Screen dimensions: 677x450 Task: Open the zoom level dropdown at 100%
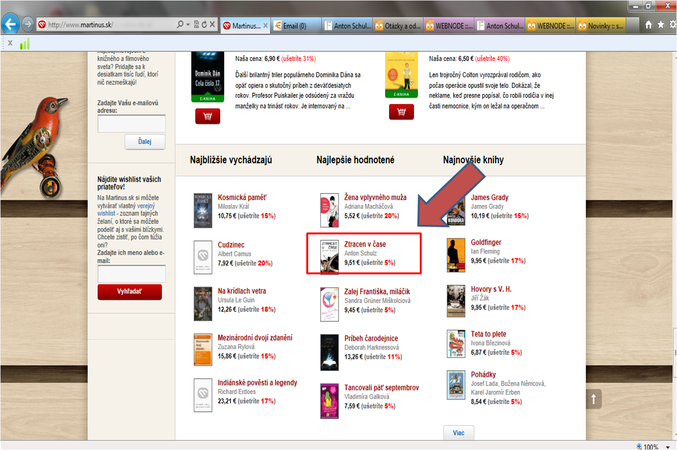click(x=668, y=447)
